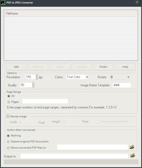Open Help

pos(125,67)
